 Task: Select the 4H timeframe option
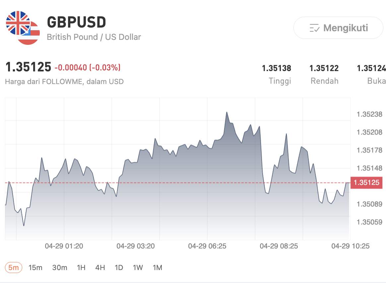pyautogui.click(x=100, y=267)
